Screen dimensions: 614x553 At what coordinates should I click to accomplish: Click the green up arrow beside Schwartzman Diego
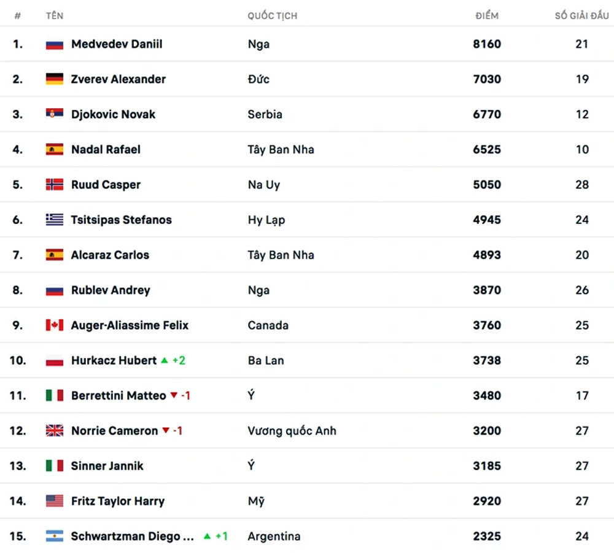point(207,536)
